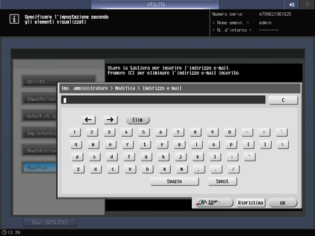Tap the 4 key
This screenshot has height=236, width=315.
click(x=126, y=133)
